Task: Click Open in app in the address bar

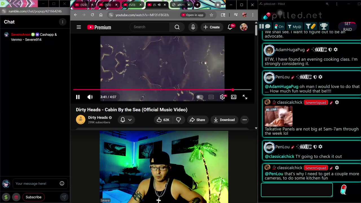Action: click(x=193, y=15)
